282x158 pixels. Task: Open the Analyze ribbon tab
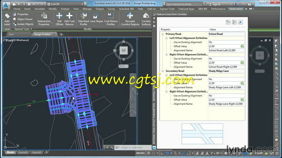click(x=65, y=9)
